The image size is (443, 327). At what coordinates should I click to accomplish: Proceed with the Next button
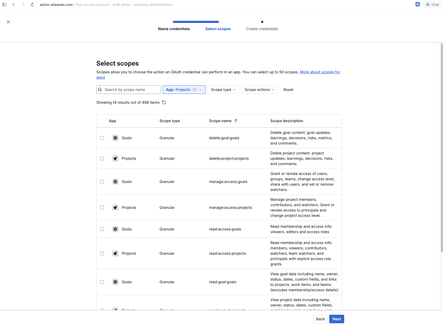click(336, 319)
